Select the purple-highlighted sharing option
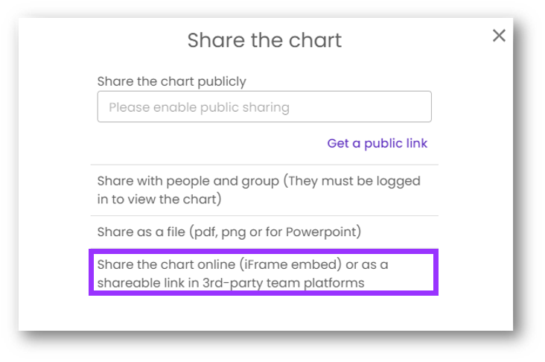The image size is (545, 362). click(x=264, y=273)
